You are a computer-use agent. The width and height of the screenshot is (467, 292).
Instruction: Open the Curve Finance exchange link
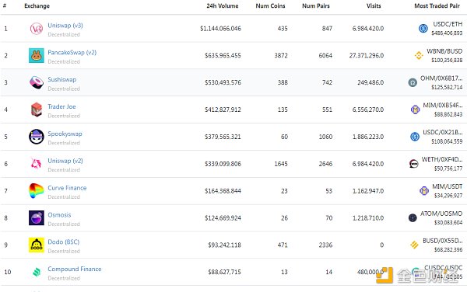[x=67, y=188]
